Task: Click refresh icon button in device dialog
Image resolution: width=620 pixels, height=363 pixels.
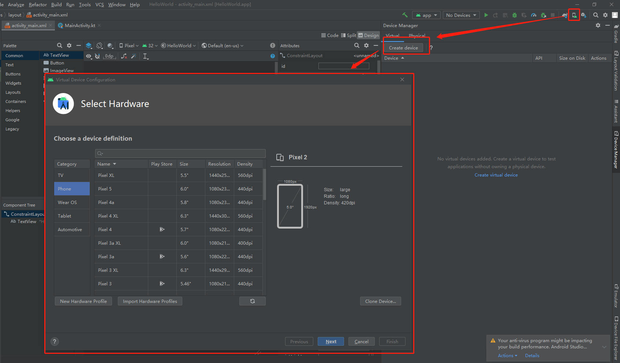Action: pyautogui.click(x=253, y=301)
